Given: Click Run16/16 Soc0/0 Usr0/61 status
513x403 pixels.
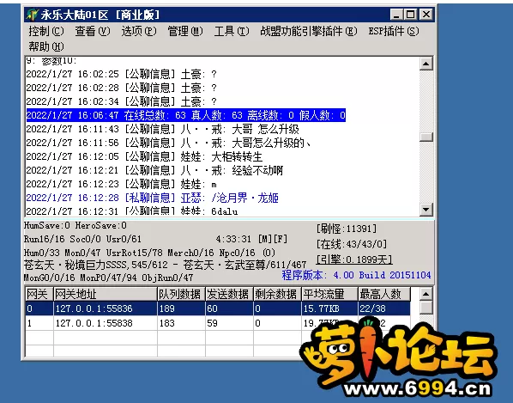Looking at the screenshot, I should point(82,239).
